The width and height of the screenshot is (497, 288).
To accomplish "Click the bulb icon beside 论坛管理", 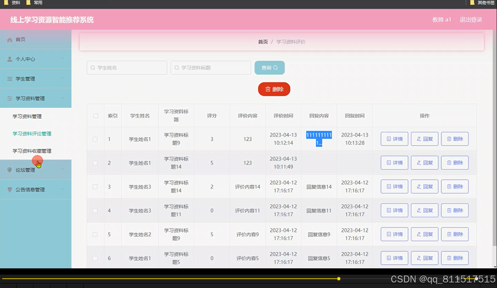I will pos(10,170).
